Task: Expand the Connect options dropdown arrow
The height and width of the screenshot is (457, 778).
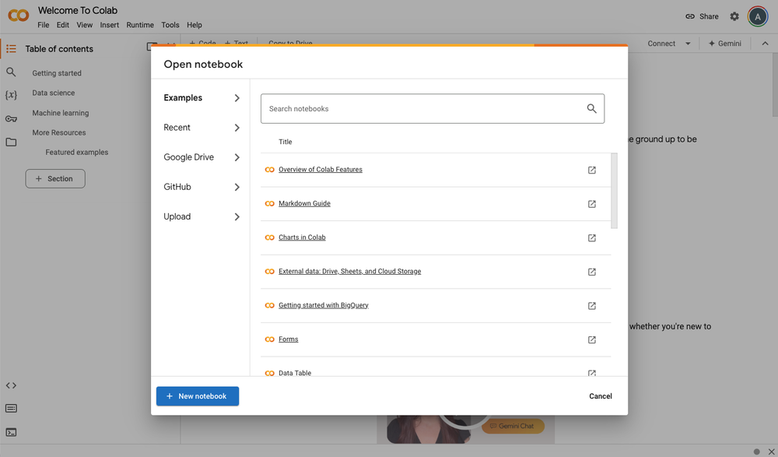Action: pos(688,44)
